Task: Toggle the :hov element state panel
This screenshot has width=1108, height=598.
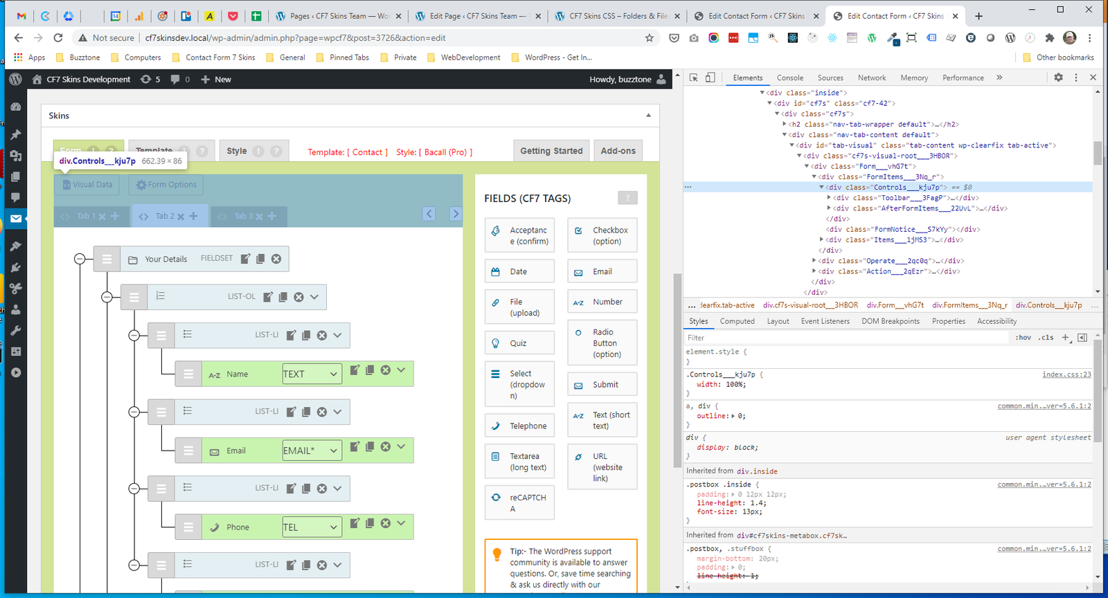Action: click(x=1024, y=338)
